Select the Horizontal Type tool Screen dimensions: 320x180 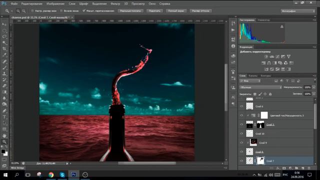point(4,117)
